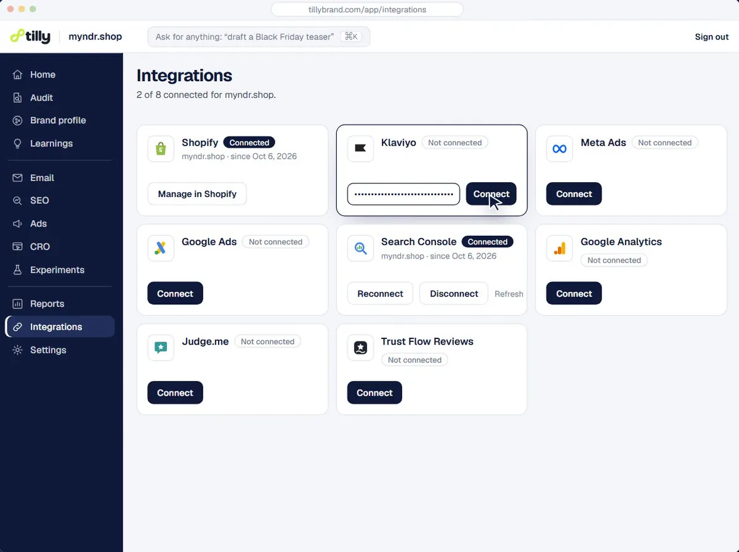Screen dimensions: 739x552
Task: Navigate to the Email section
Action: 60,178
